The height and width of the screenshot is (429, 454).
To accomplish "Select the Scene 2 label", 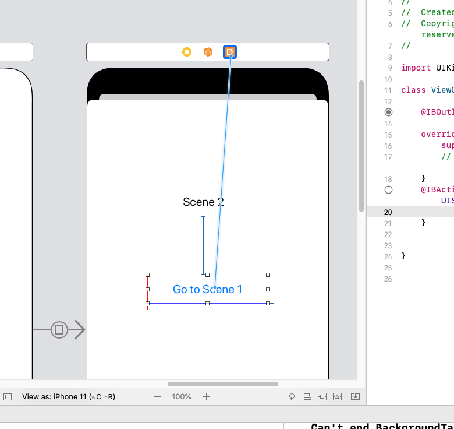I will click(x=203, y=202).
